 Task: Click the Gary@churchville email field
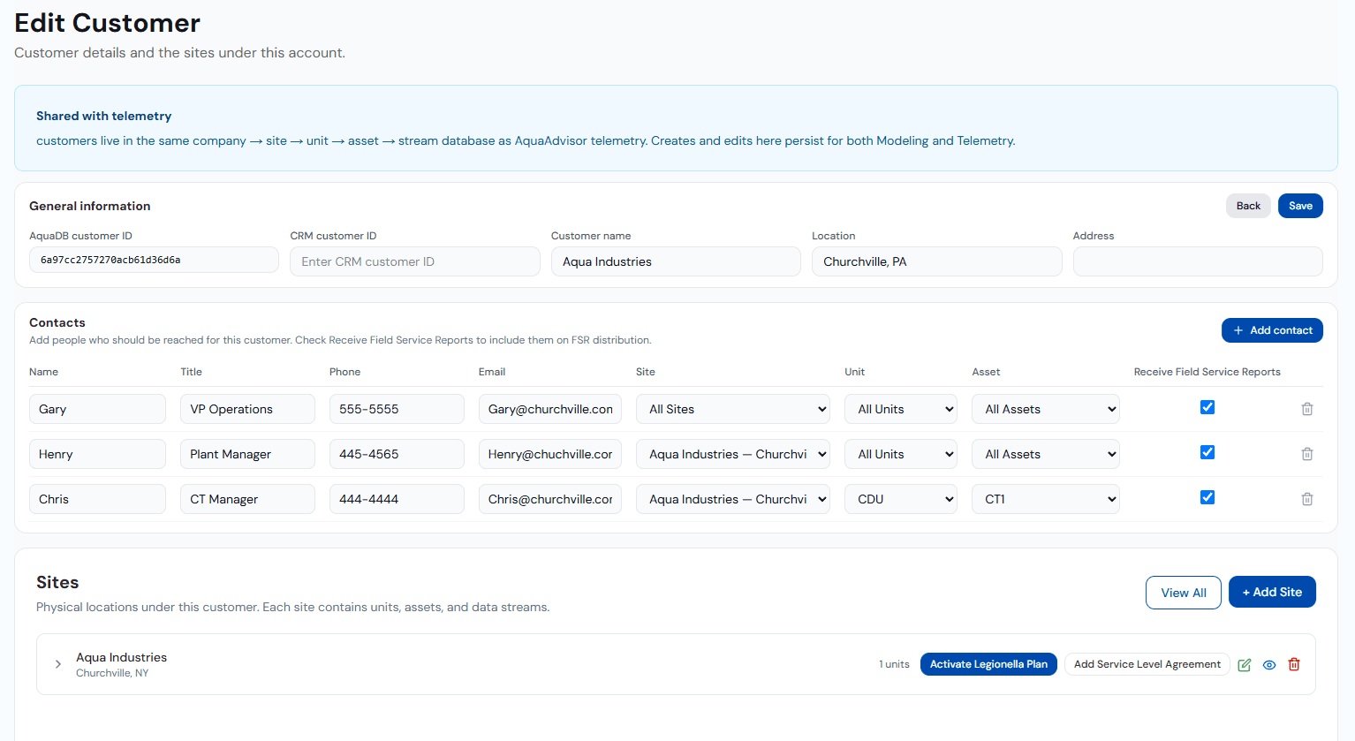click(550, 409)
